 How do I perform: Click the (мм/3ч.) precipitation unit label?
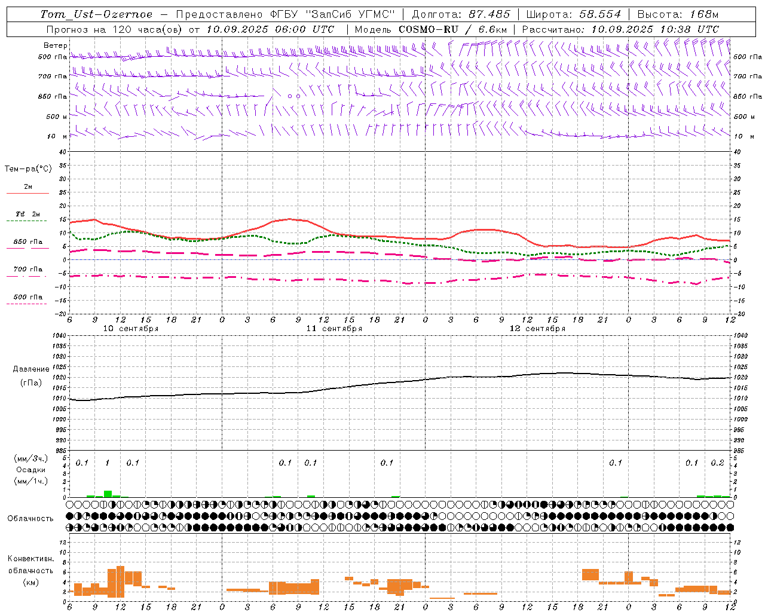point(31,458)
